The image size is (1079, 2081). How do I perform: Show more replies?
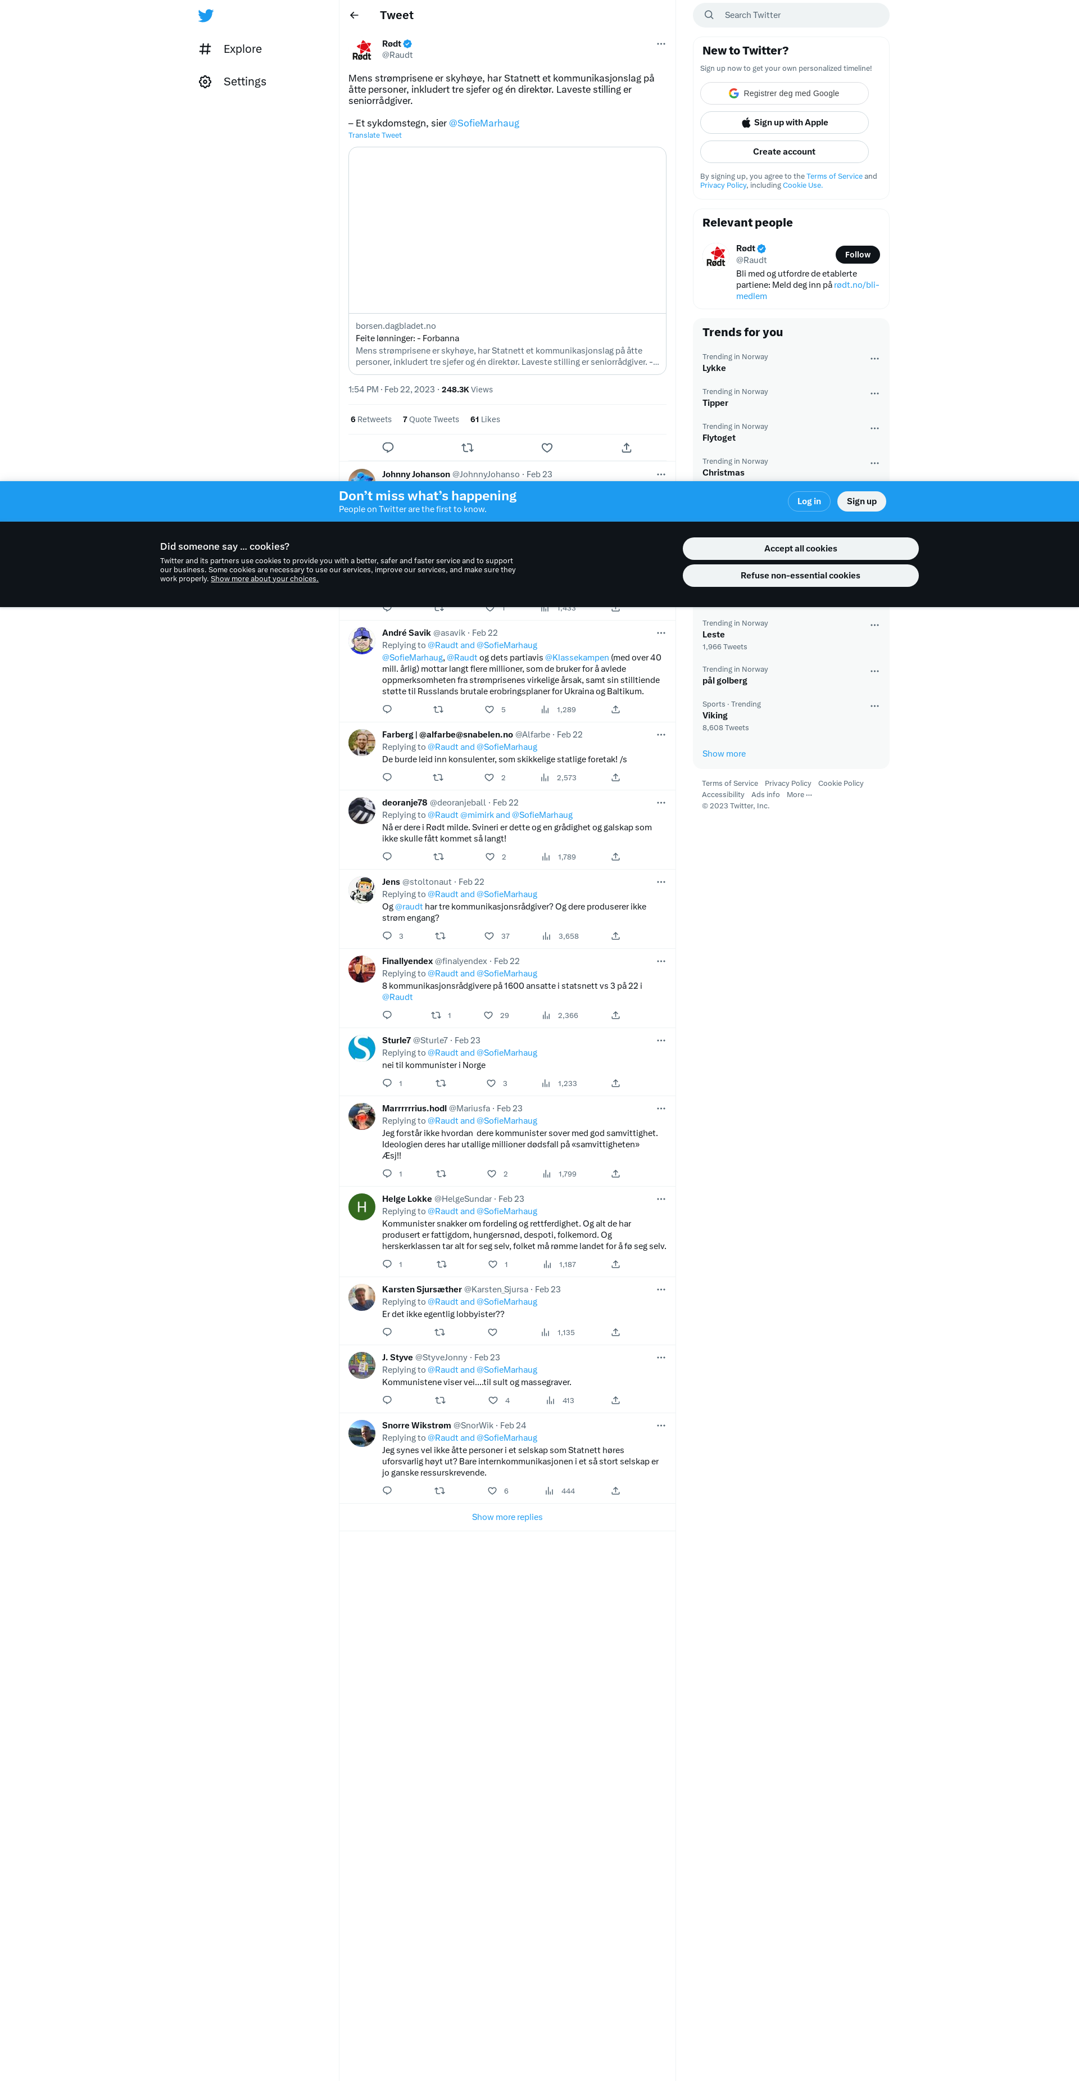(507, 1517)
